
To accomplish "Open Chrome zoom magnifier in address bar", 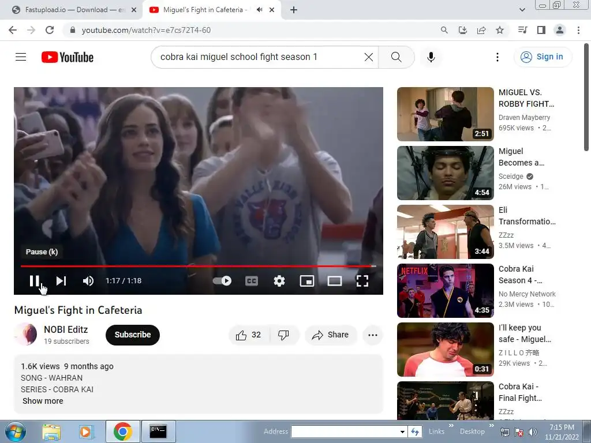I will pyautogui.click(x=444, y=30).
